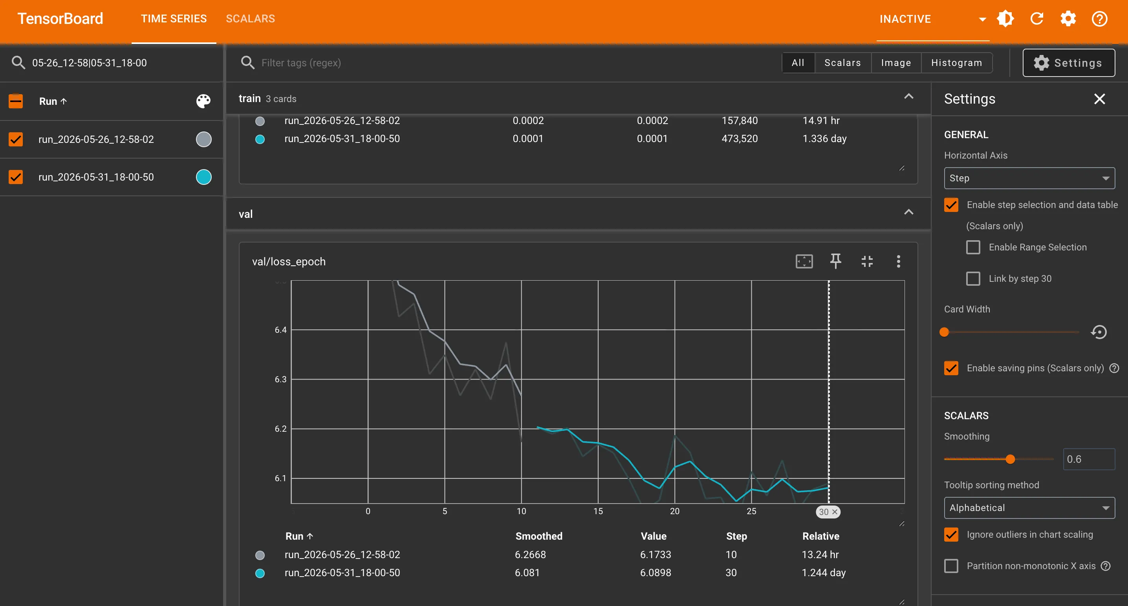The image size is (1128, 606).
Task: Toggle light or dark theme icon
Action: coord(1005,19)
